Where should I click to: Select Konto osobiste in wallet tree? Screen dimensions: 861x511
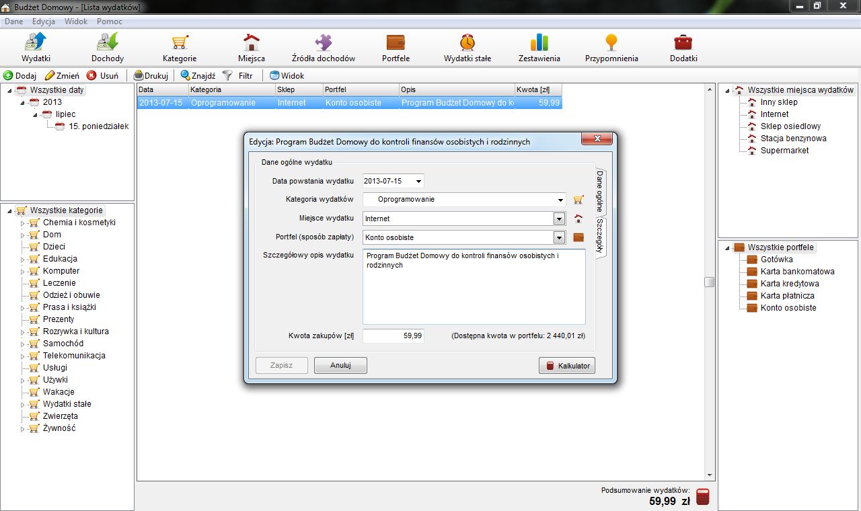pos(788,308)
